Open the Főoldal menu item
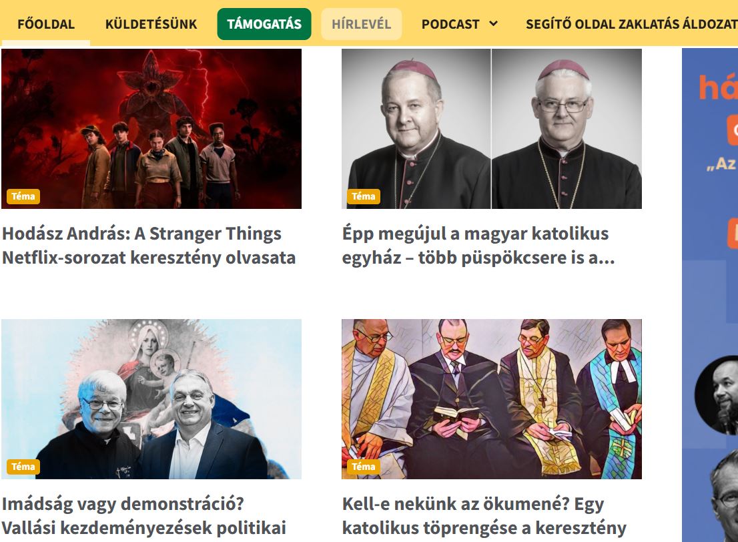 pyautogui.click(x=45, y=24)
